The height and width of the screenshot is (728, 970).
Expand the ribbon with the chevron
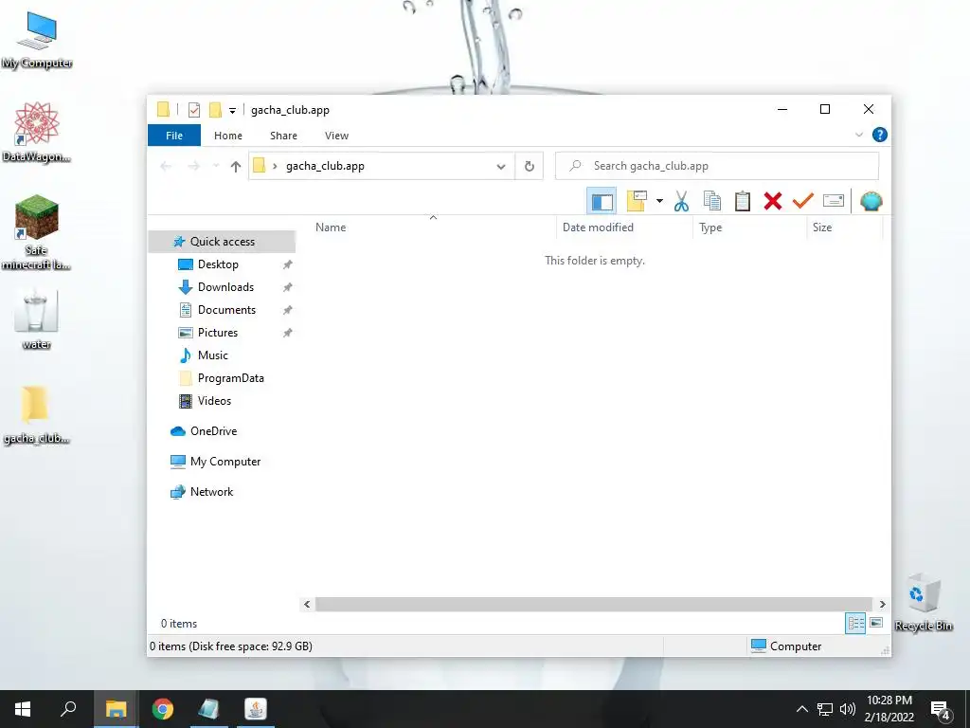click(x=858, y=135)
